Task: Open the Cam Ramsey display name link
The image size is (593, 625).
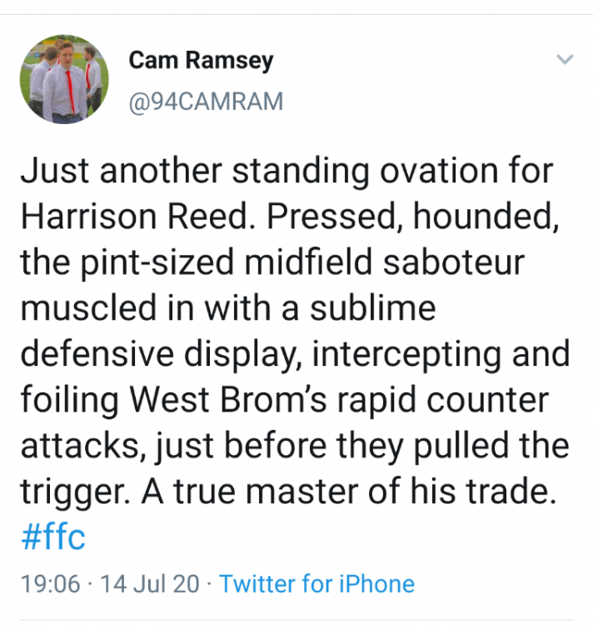Action: (x=201, y=60)
